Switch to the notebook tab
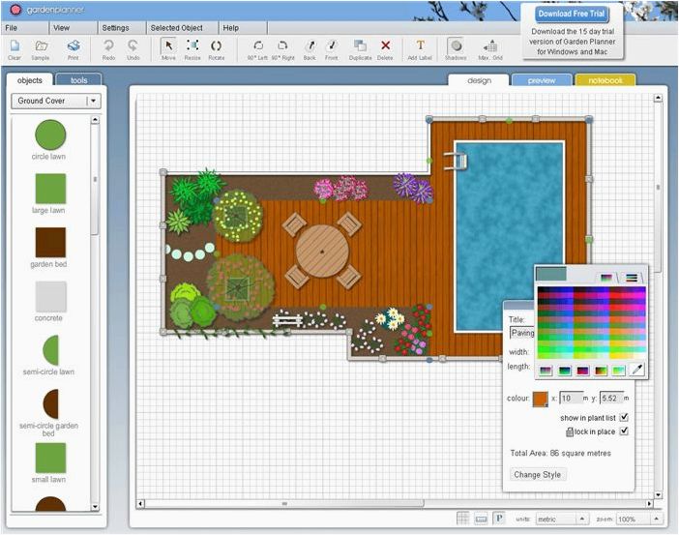Image resolution: width=679 pixels, height=535 pixels. click(x=605, y=80)
